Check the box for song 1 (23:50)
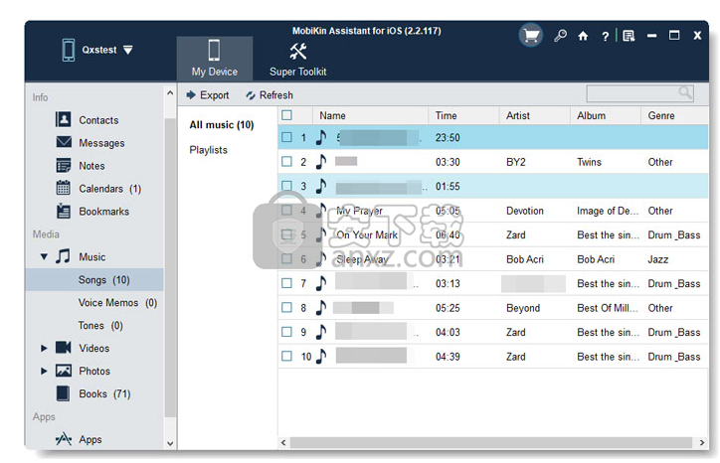The width and height of the screenshot is (720, 463). pos(287,137)
